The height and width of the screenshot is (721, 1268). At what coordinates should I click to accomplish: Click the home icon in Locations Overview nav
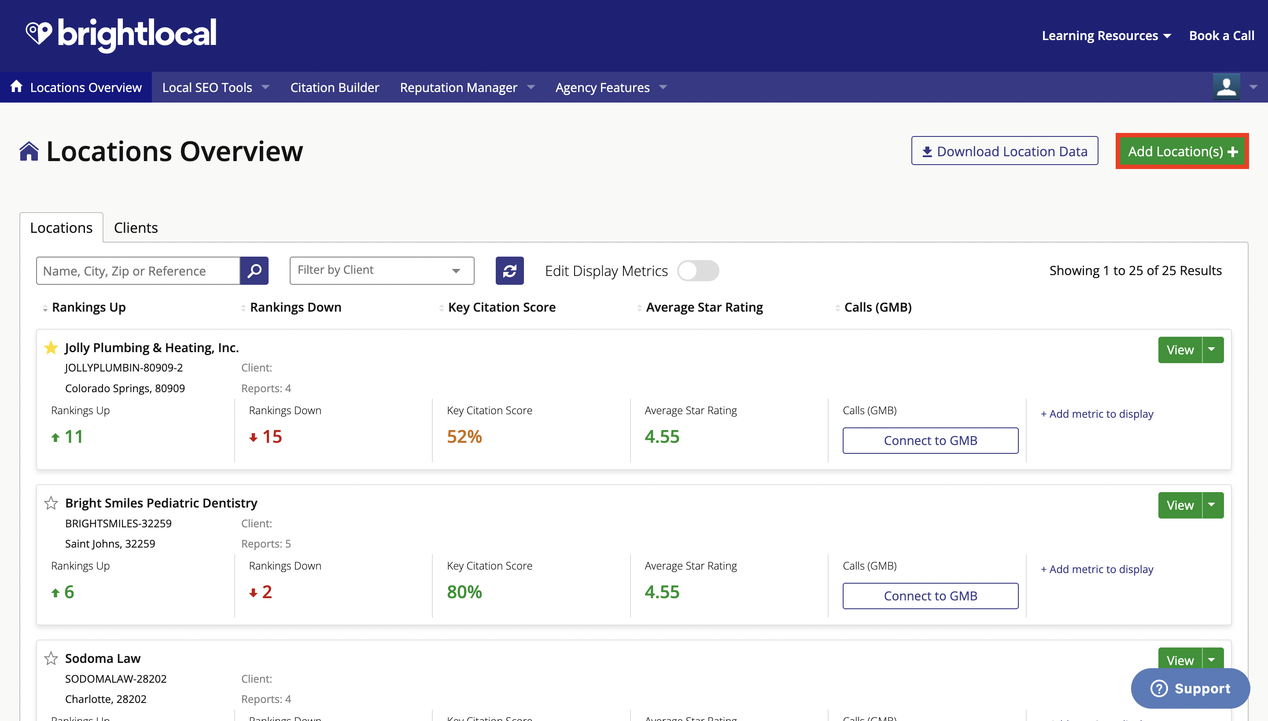16,86
